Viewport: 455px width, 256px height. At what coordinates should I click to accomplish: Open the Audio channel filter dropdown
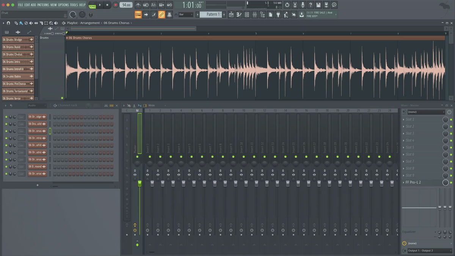[x=36, y=105]
